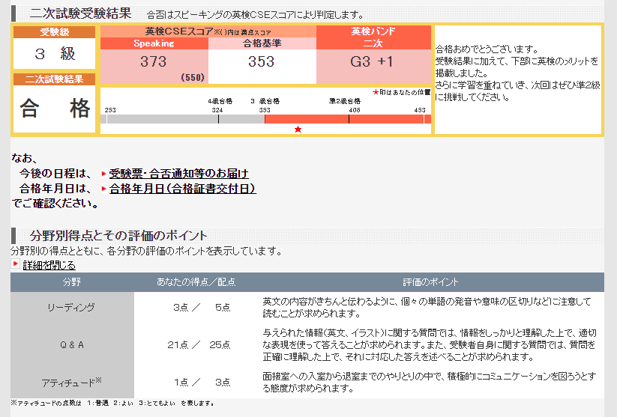Click the 合格 result box
617x417 pixels.
[x=55, y=109]
